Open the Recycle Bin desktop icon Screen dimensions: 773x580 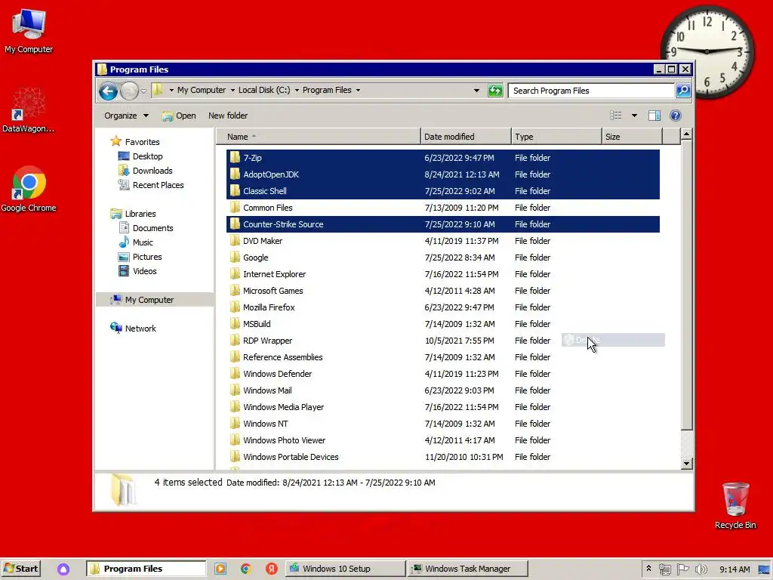pyautogui.click(x=735, y=505)
